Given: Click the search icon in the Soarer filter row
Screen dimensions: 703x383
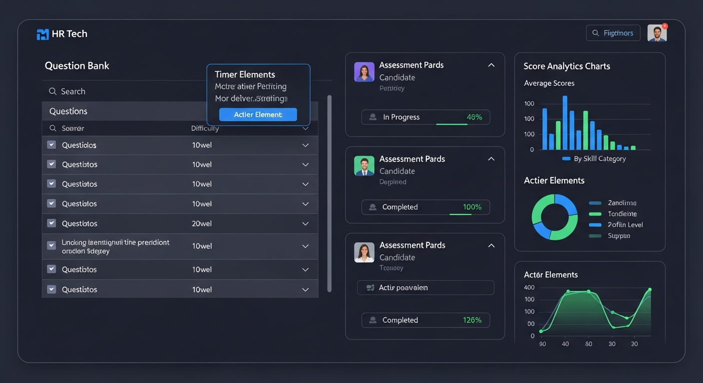Looking at the screenshot, I should [x=52, y=128].
